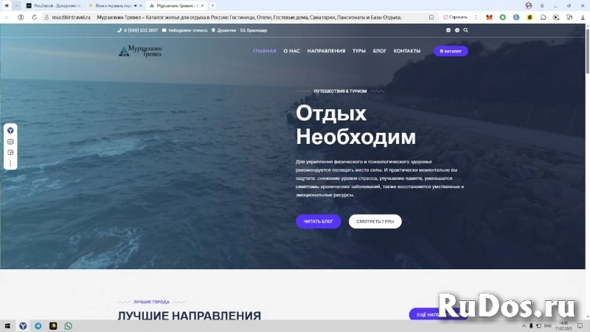Click the Мурзилкин Тревел logo

pos(140,51)
